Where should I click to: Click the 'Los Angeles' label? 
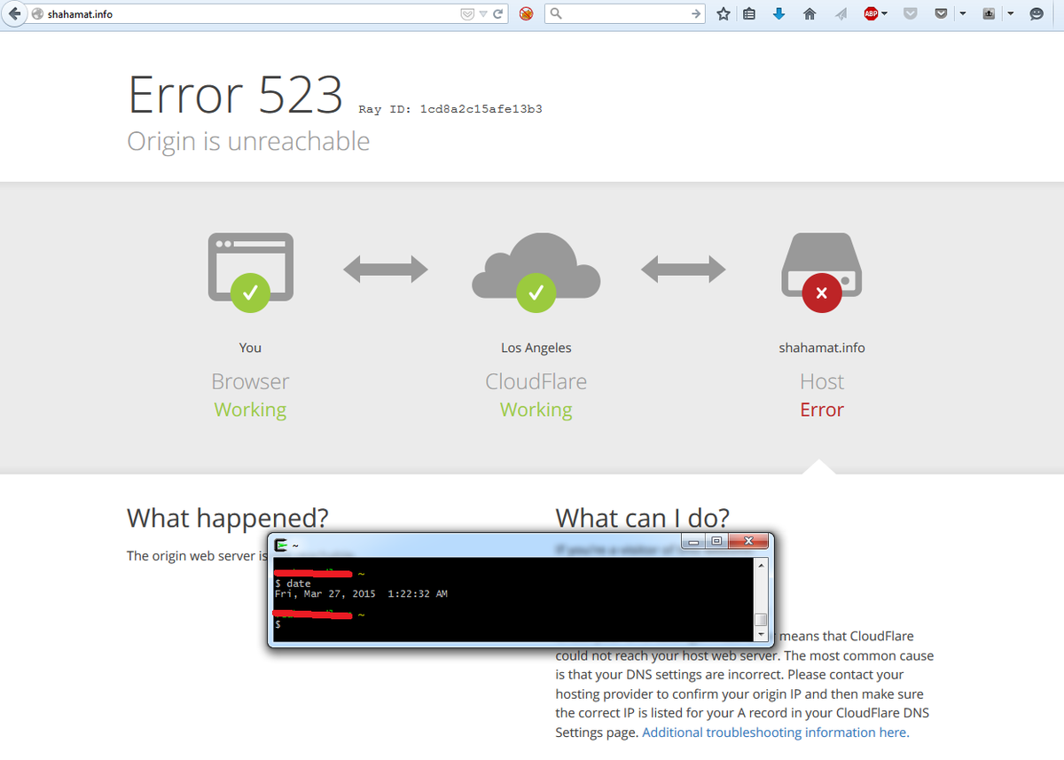click(x=536, y=348)
